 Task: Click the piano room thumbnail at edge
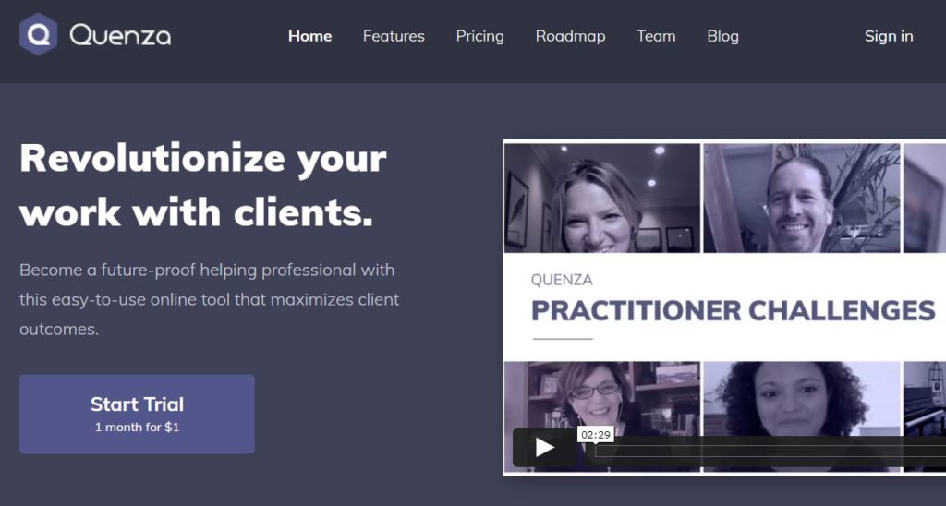point(924,398)
